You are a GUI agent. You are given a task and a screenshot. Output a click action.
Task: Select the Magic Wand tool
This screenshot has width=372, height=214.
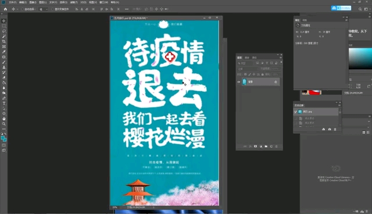pyautogui.click(x=4, y=36)
